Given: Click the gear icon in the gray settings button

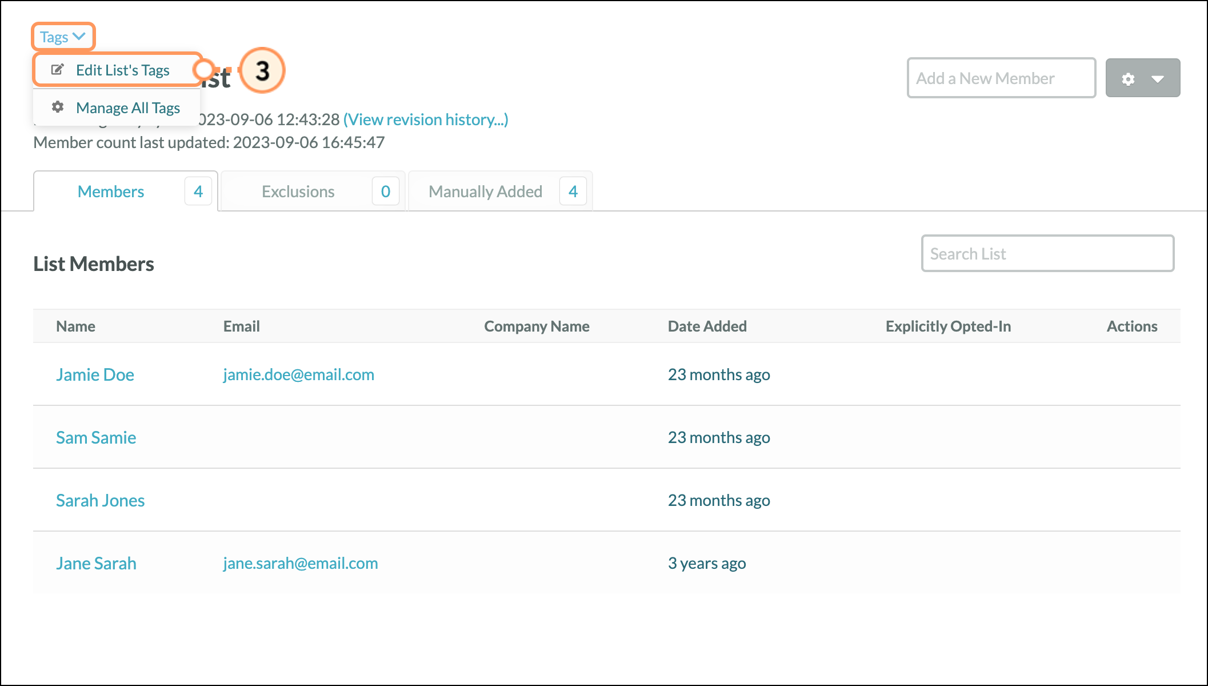Looking at the screenshot, I should pyautogui.click(x=1128, y=79).
